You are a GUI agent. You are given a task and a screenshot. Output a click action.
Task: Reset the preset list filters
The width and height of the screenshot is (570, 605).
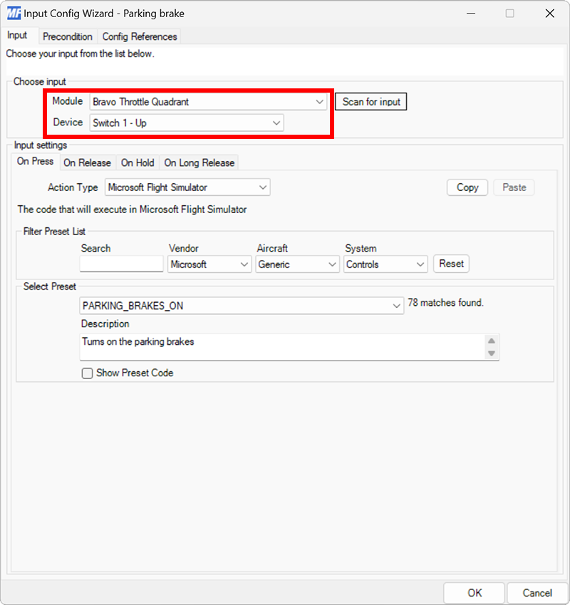point(451,264)
